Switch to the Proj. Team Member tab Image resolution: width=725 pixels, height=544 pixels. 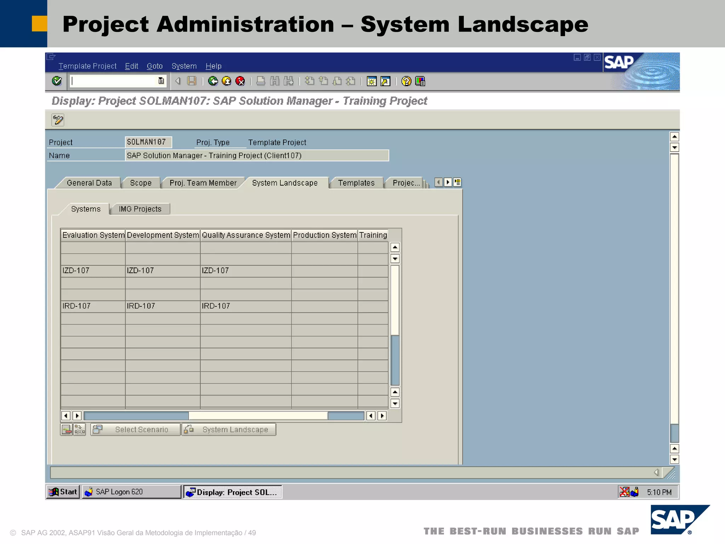203,183
